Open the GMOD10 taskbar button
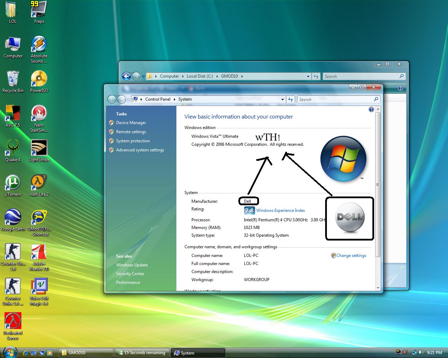The width and height of the screenshot is (448, 358). tap(86, 353)
